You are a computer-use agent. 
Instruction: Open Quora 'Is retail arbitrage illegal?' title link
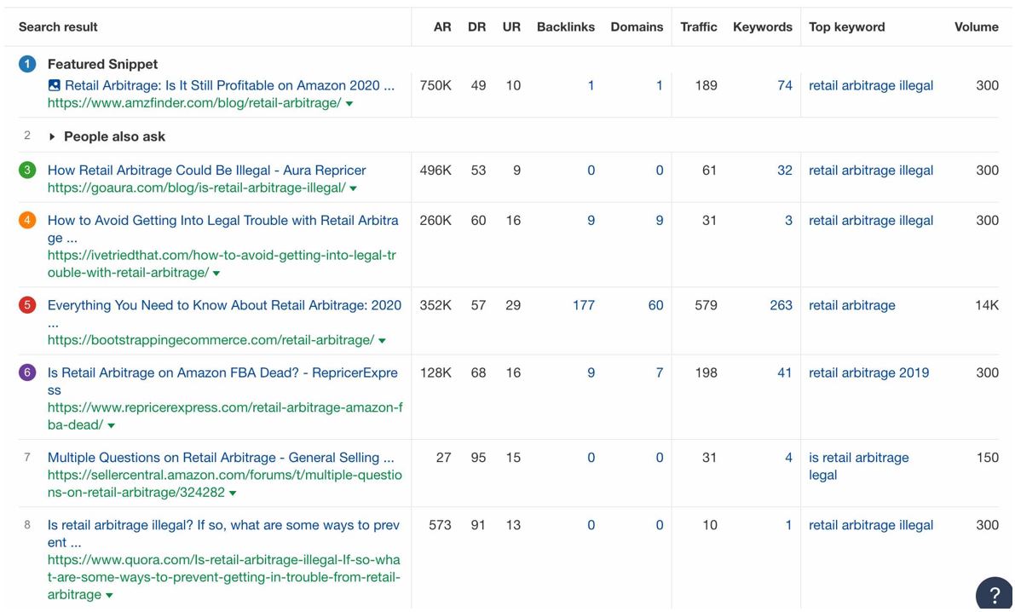point(223,533)
